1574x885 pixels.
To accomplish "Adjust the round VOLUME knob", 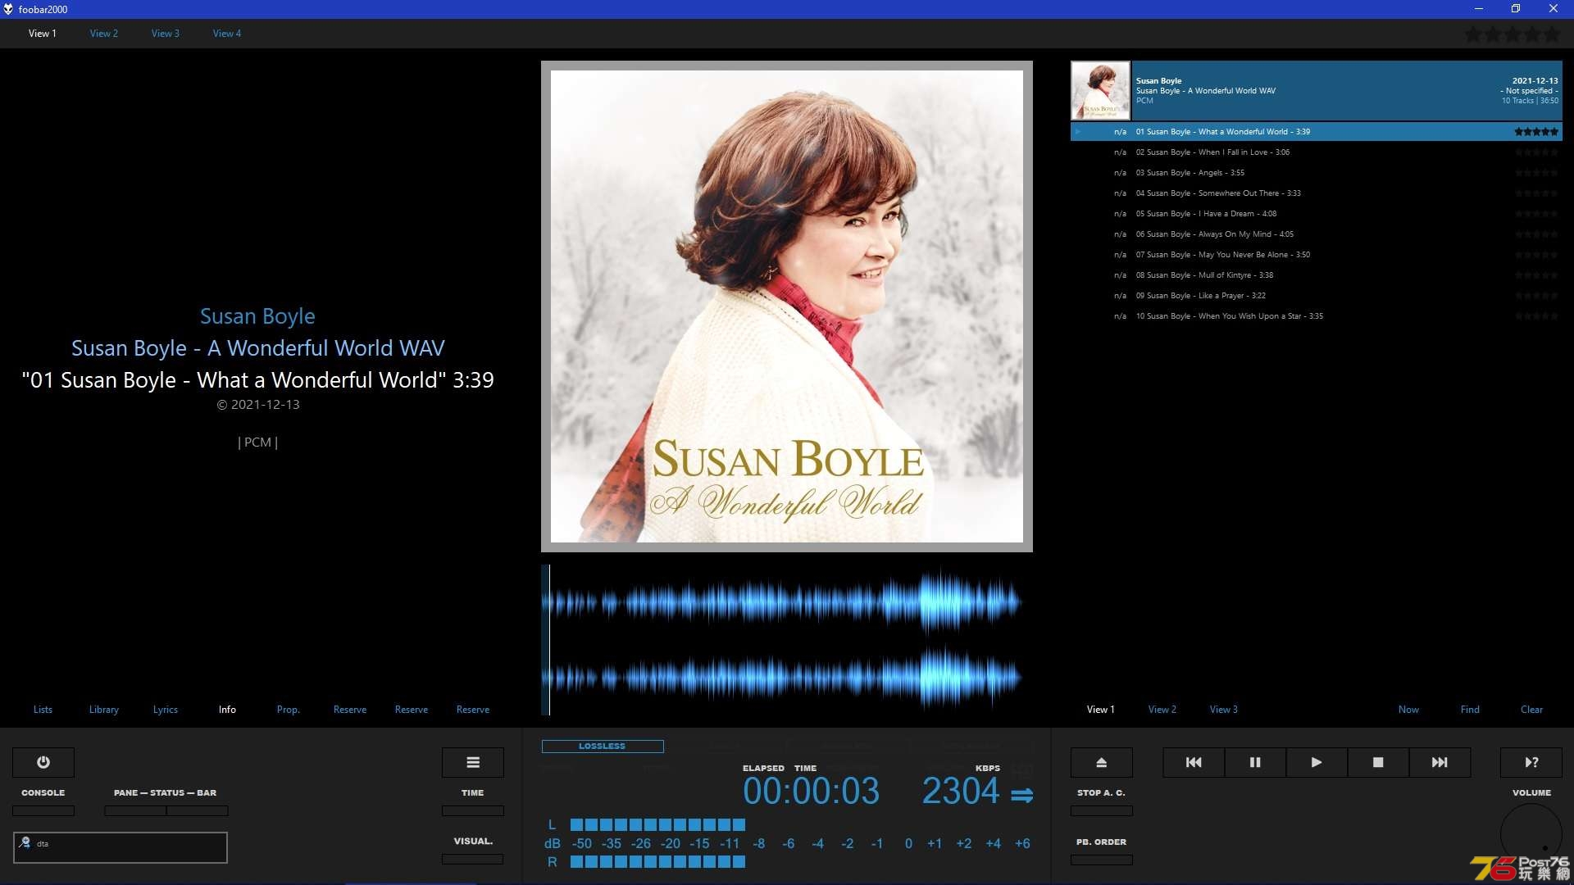I will click(x=1531, y=834).
